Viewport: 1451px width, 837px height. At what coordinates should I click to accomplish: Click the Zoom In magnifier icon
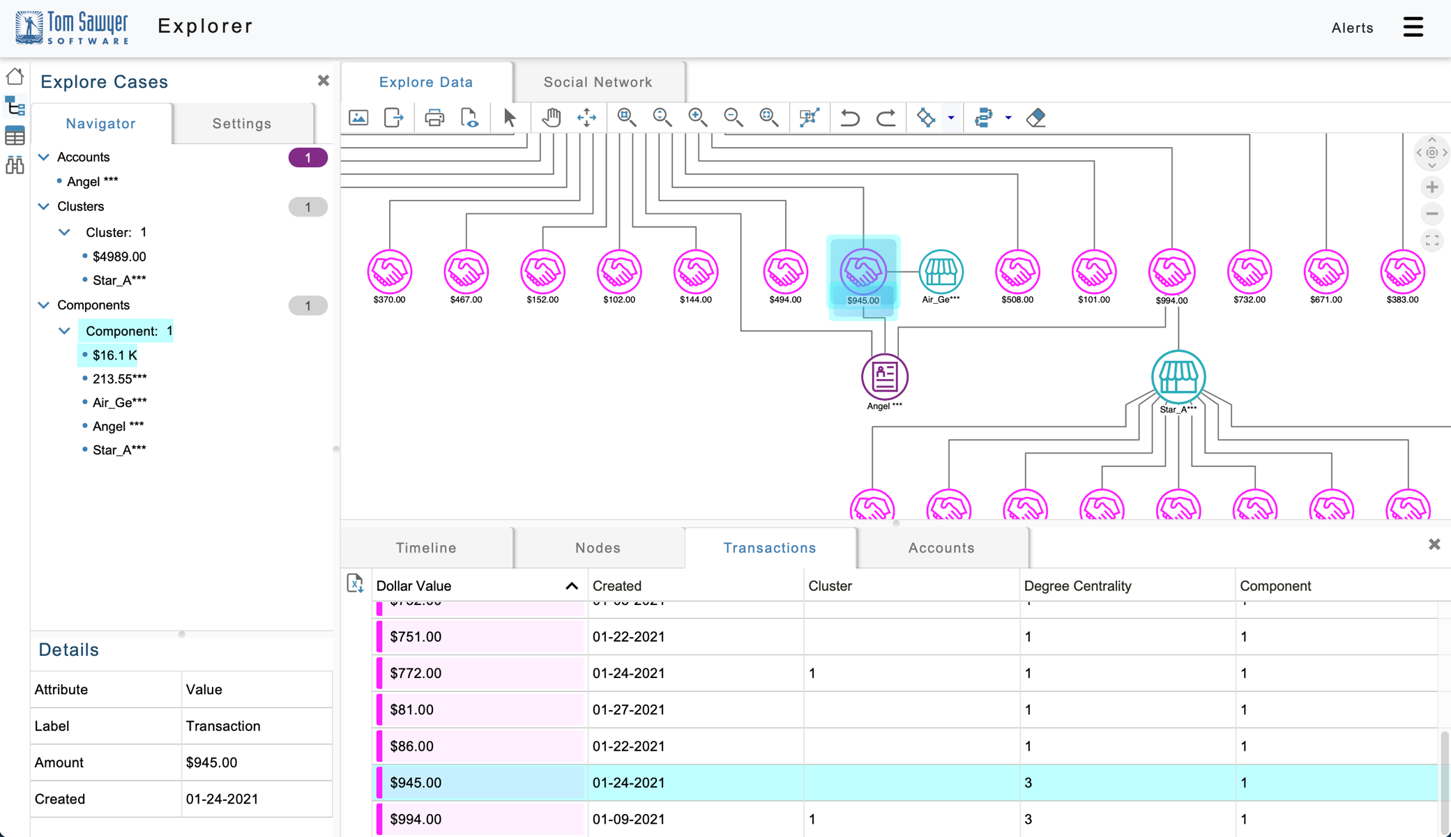697,117
